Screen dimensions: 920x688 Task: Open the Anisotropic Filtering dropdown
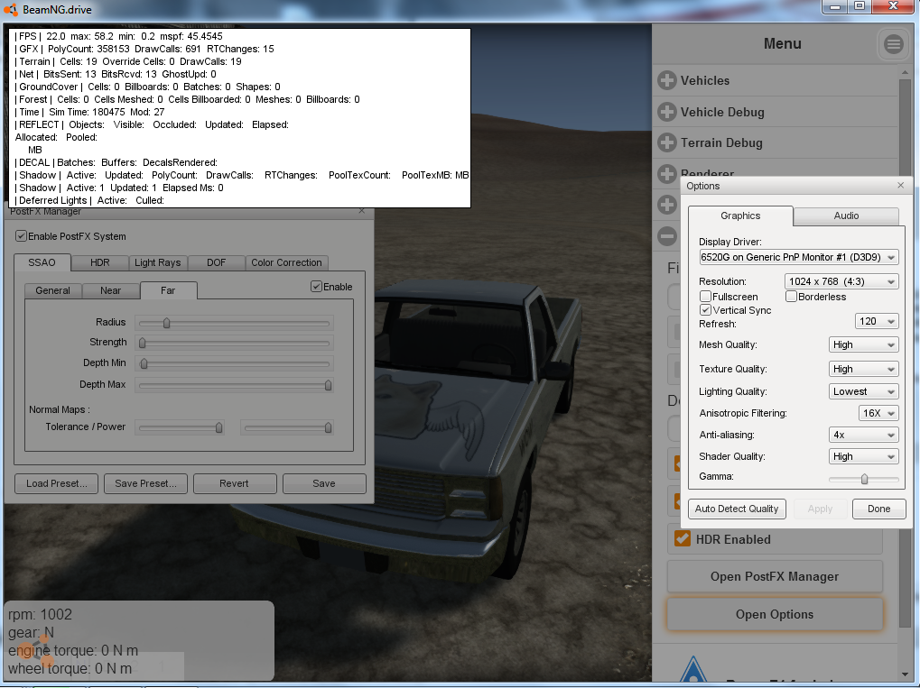878,413
